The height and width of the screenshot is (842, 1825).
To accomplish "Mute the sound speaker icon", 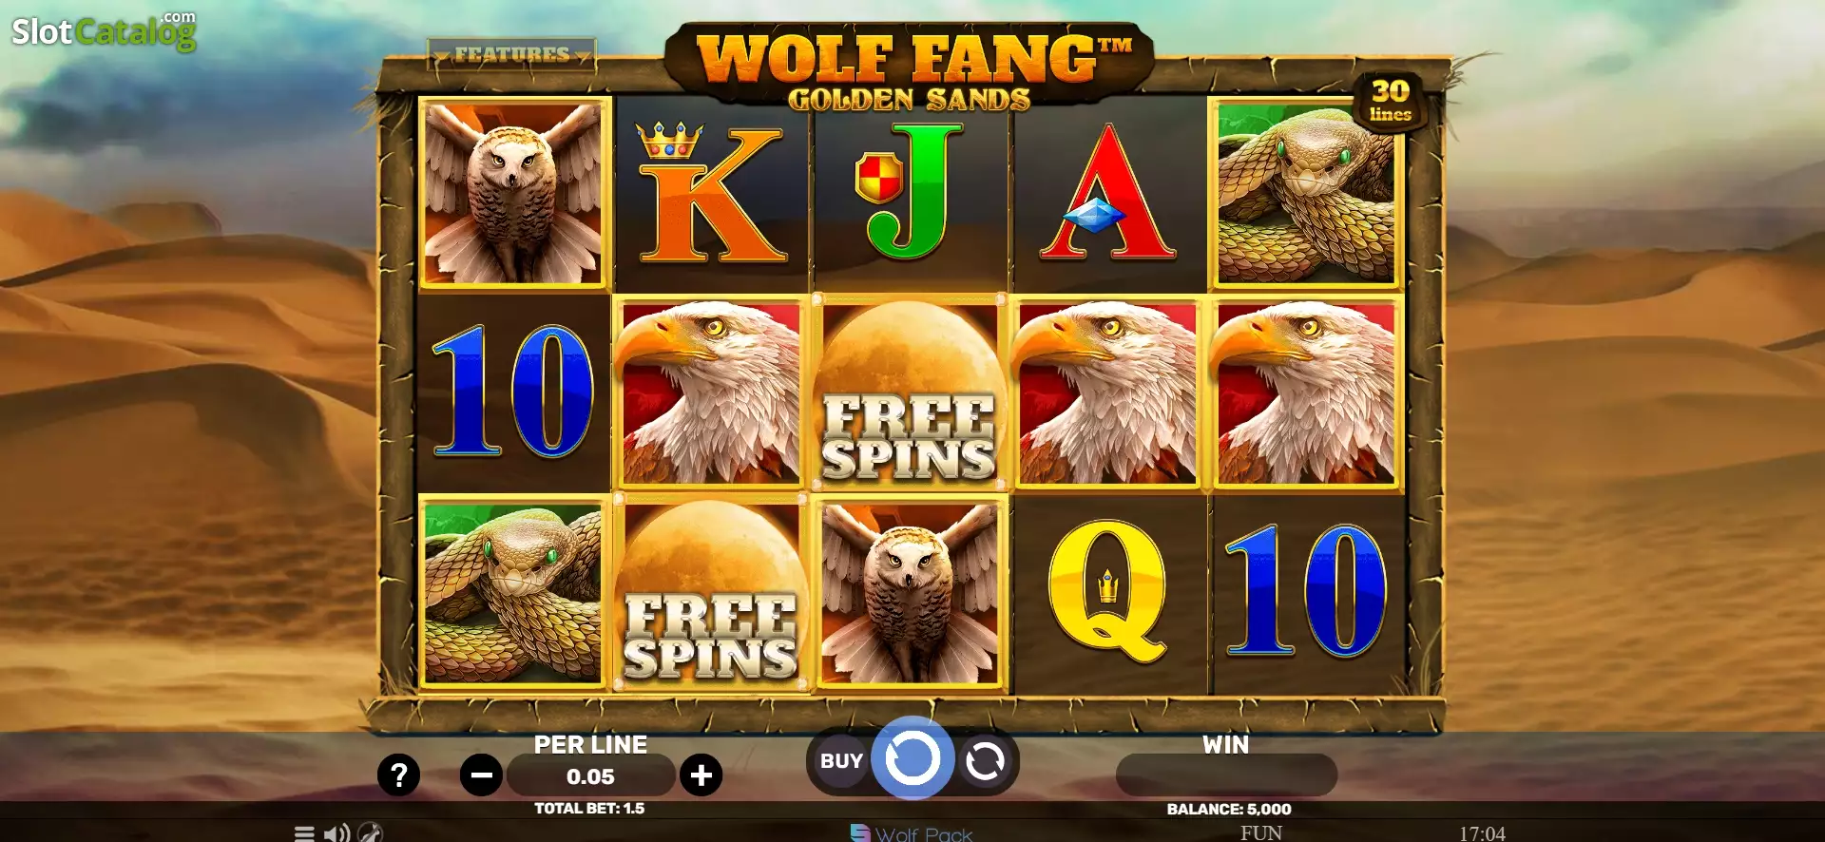I will [x=336, y=833].
